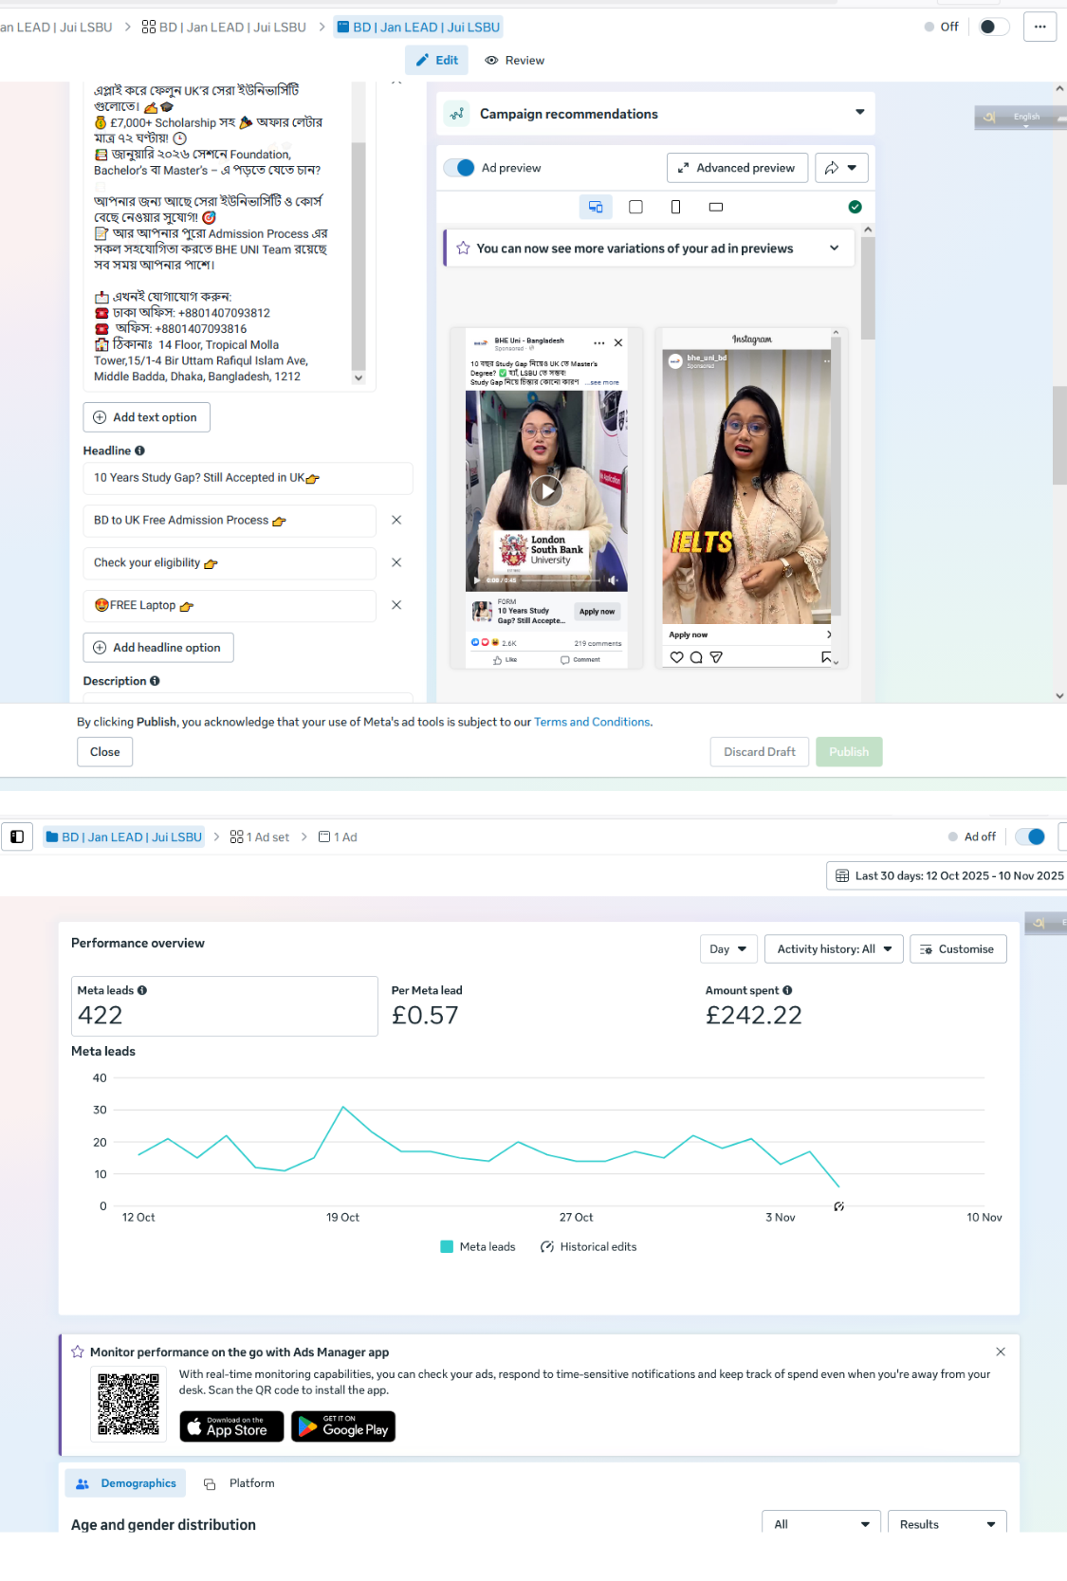The height and width of the screenshot is (1581, 1067).
Task: Select '1 Ad set' breadcrumb
Action: (260, 836)
